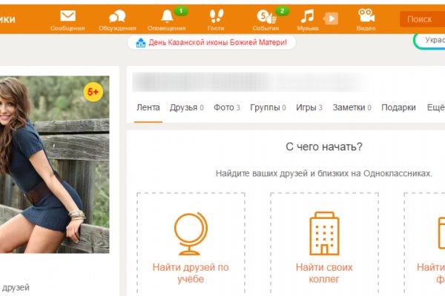Open Видео camera icon

(366, 16)
